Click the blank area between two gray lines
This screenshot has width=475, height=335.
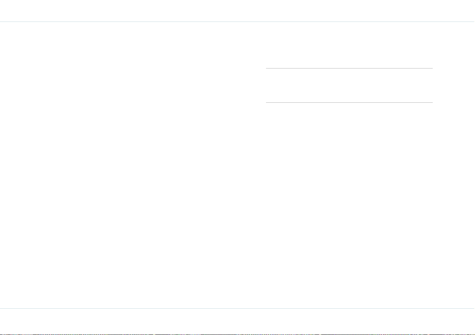(349, 85)
